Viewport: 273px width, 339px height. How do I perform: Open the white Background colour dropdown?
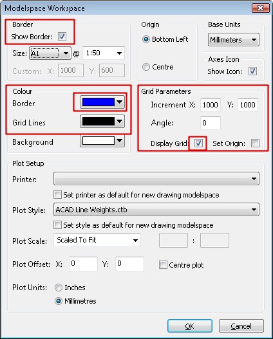[102, 141]
